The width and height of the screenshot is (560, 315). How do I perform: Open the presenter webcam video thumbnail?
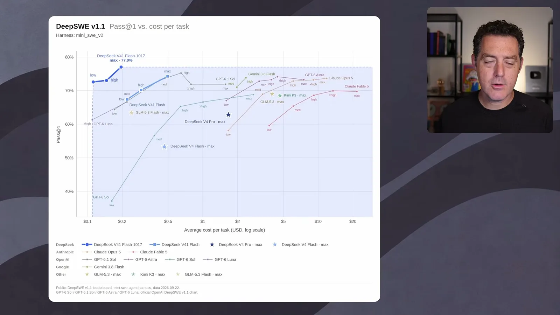pos(490,70)
